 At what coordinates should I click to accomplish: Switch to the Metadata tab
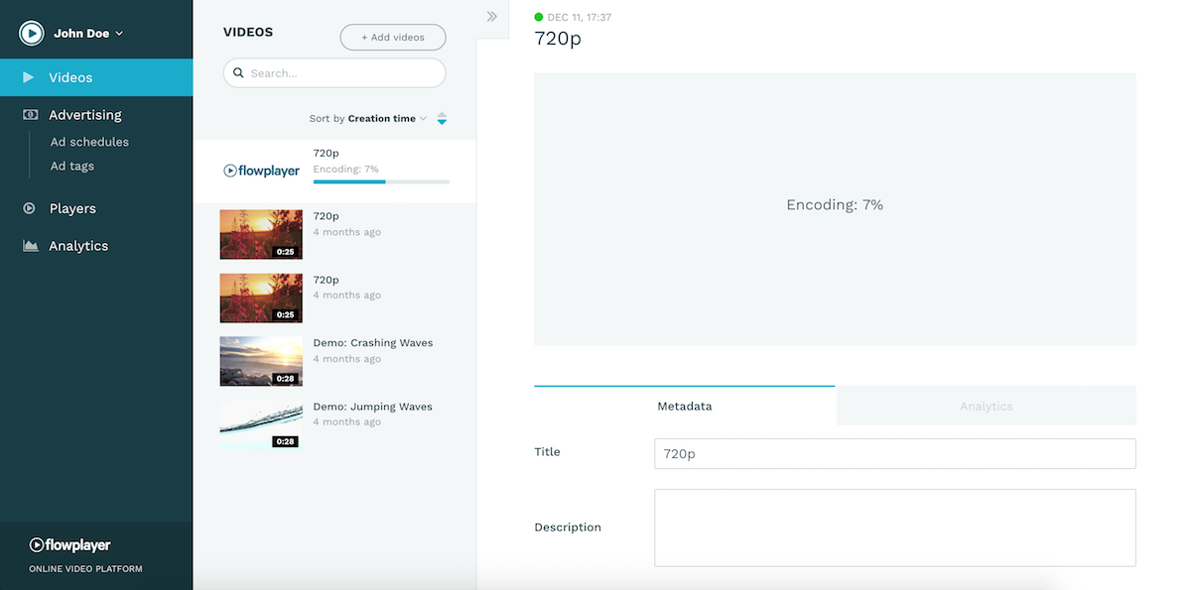(685, 406)
